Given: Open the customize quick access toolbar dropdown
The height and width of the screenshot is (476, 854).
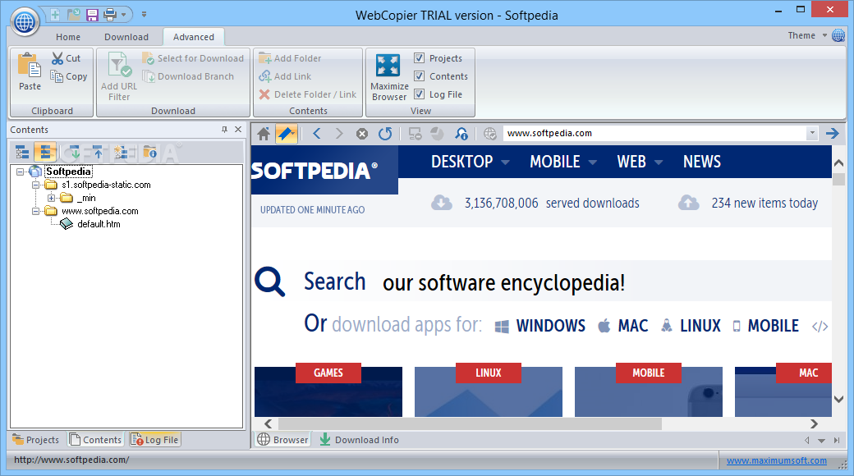Looking at the screenshot, I should point(145,15).
